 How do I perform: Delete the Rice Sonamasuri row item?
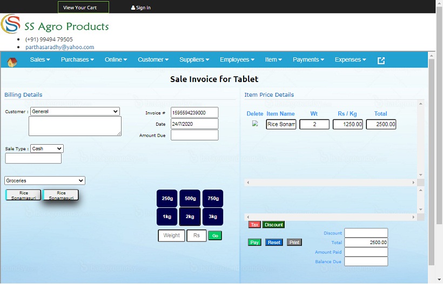(255, 124)
